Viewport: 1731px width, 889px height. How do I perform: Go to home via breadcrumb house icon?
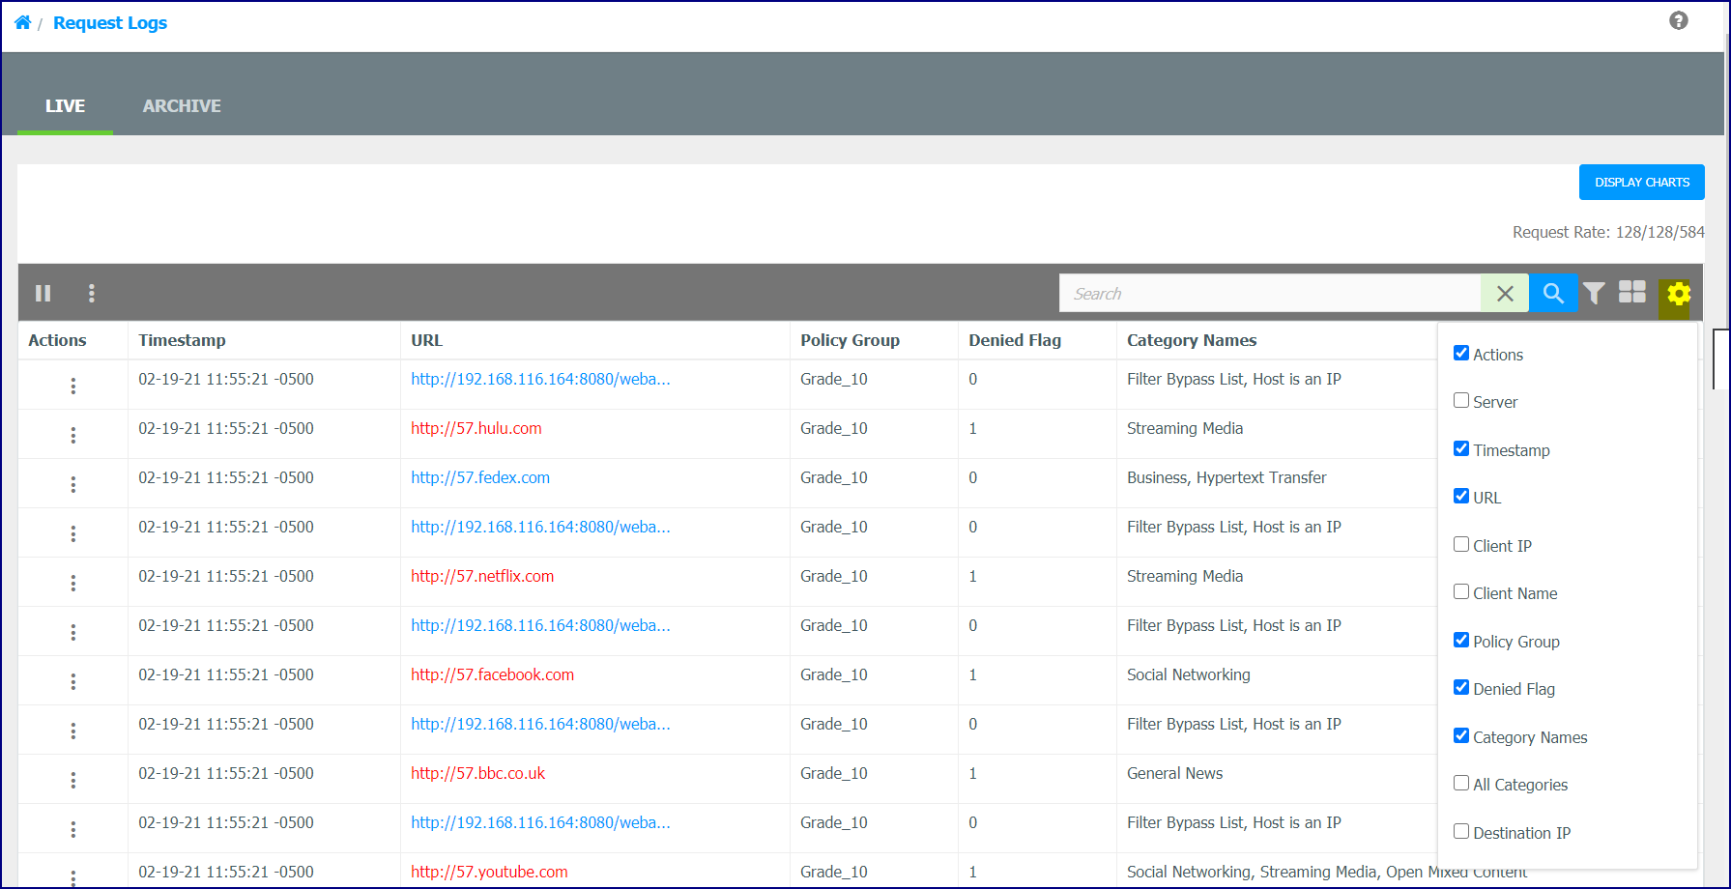(22, 22)
